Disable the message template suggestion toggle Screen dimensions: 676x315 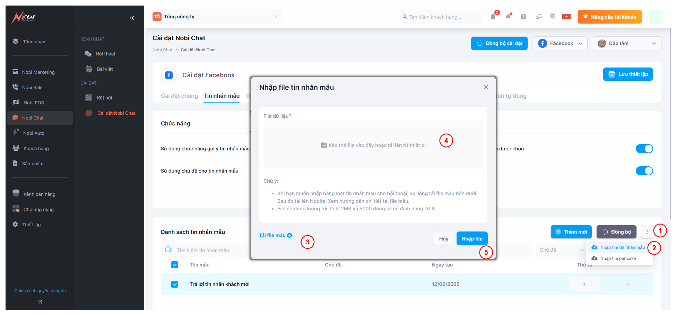(644, 149)
